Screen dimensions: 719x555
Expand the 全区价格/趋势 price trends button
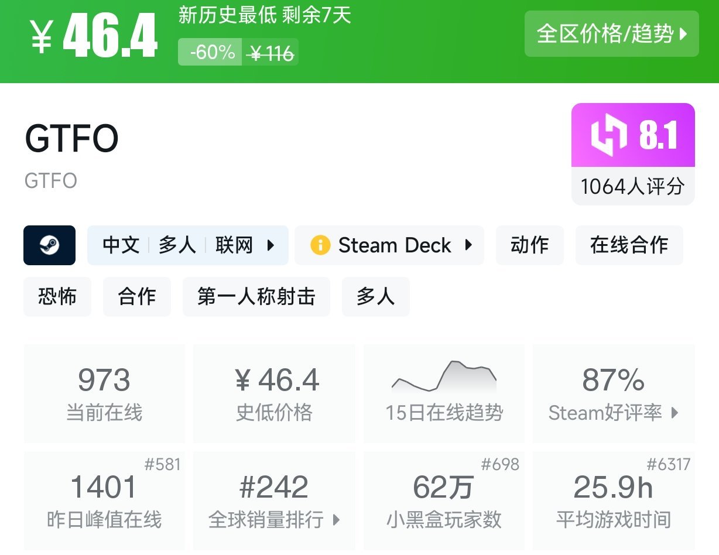[612, 34]
